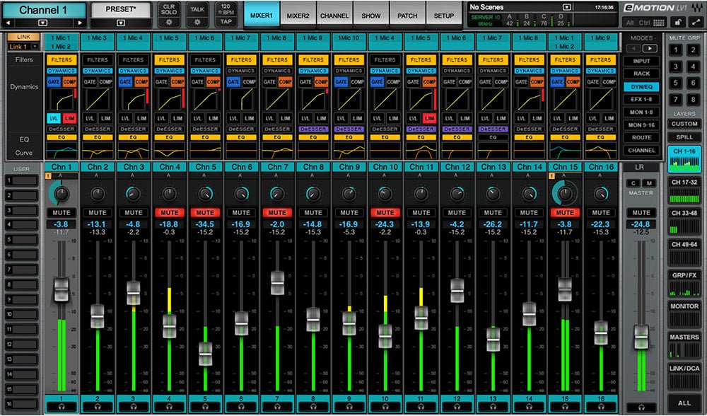The width and height of the screenshot is (707, 416).
Task: Click the Chn 15 pan knob
Action: click(x=564, y=194)
